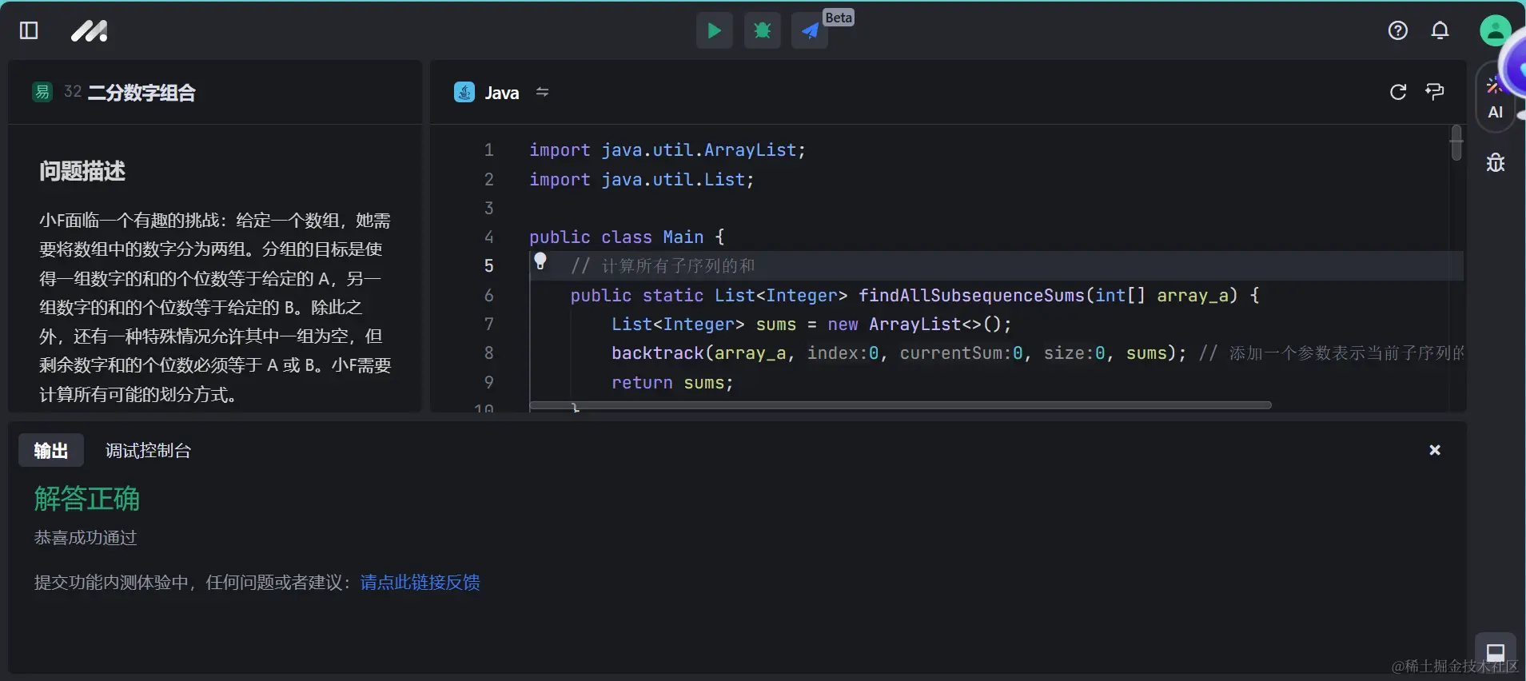Click the findAllSubsequenceSums method declaration
This screenshot has height=681, width=1526.
[915, 296]
